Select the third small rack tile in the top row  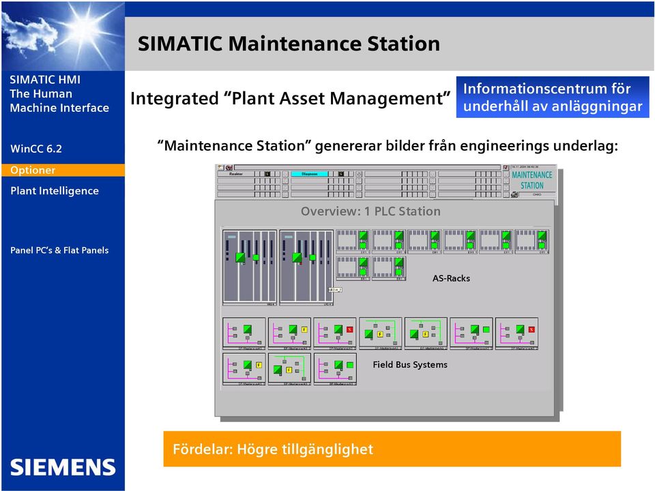point(424,241)
